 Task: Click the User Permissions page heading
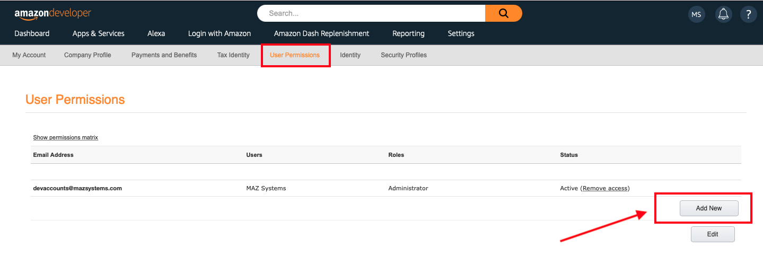point(75,100)
